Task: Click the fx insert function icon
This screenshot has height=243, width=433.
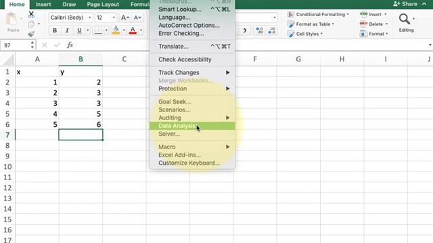Action: pyautogui.click(x=70, y=45)
